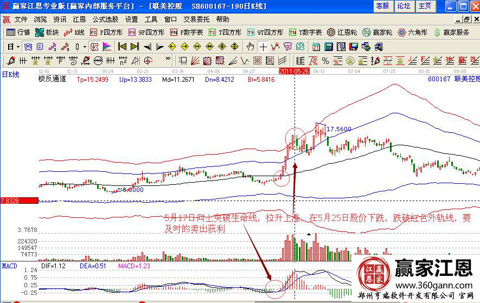Click the 行情 market quotes toolbar button
480x303 pixels.
click(18, 33)
